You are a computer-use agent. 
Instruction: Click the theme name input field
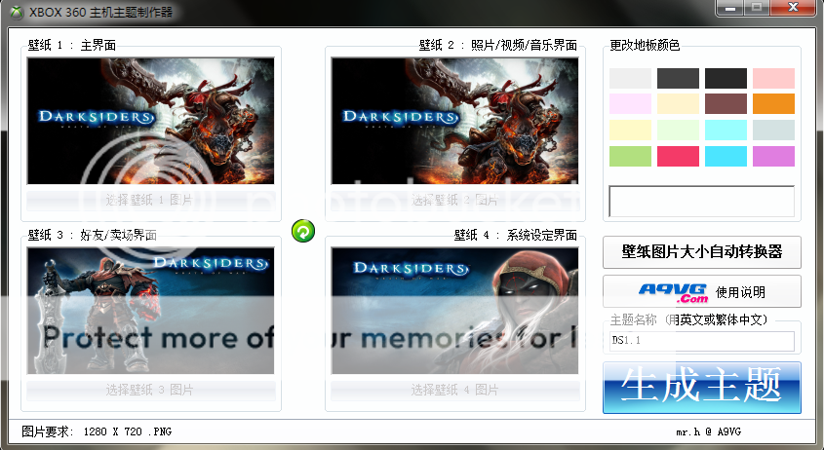click(x=701, y=342)
